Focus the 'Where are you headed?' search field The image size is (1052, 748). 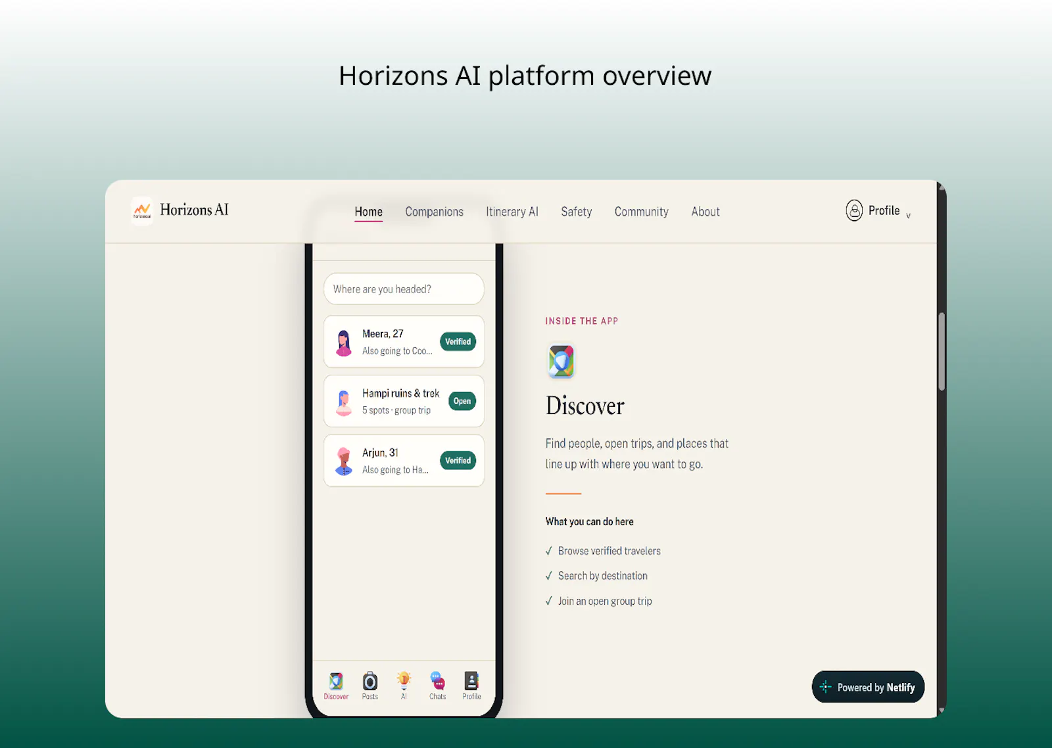click(x=404, y=289)
